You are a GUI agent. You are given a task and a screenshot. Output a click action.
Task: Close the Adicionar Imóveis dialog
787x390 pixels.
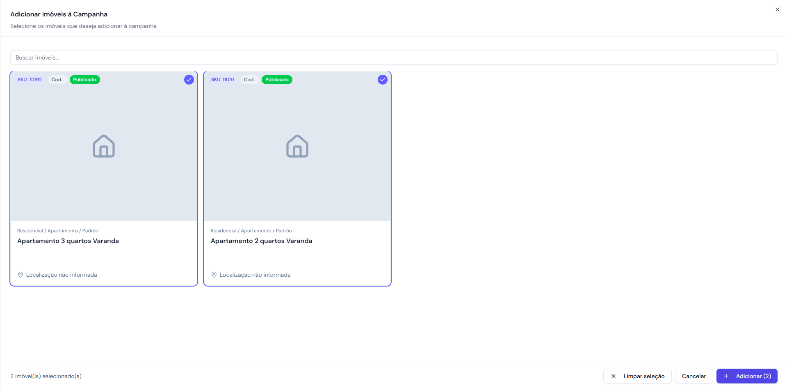(x=777, y=9)
